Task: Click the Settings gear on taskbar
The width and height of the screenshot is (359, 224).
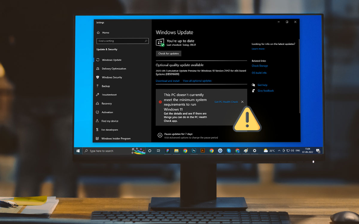Action: click(x=255, y=151)
